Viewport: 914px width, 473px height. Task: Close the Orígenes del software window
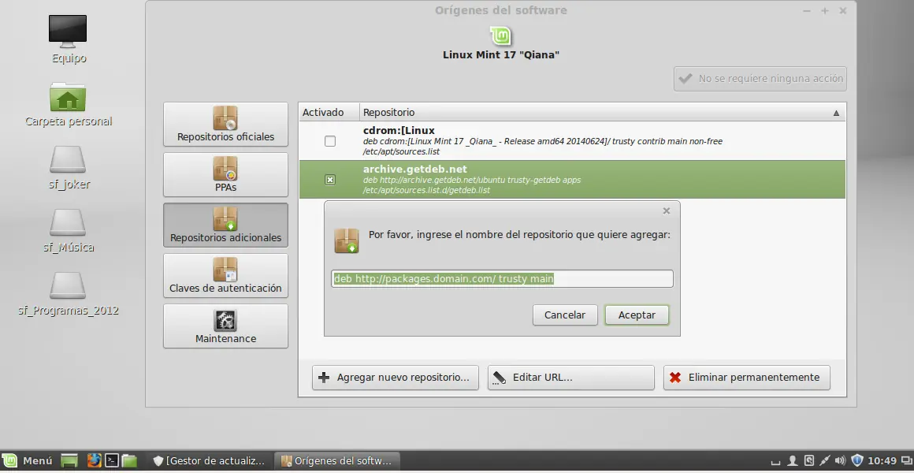(843, 11)
